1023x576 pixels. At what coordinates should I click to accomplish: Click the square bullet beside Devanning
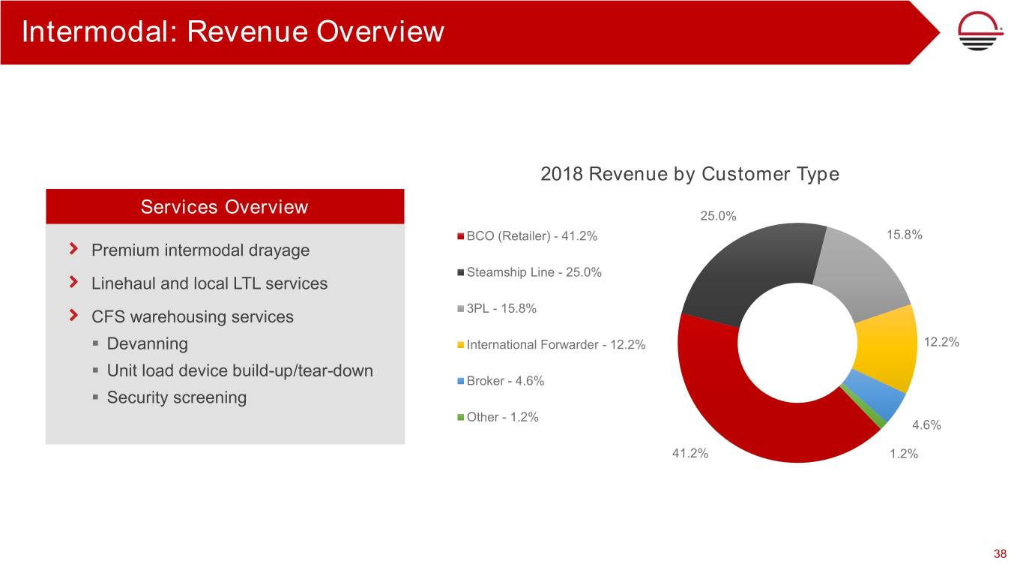pos(97,344)
